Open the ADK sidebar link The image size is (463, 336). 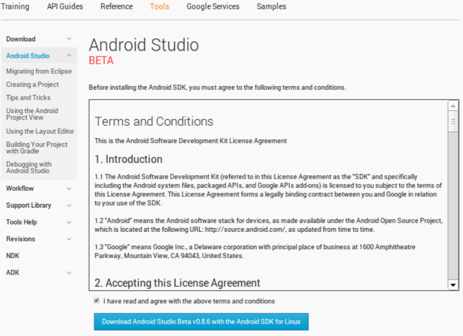13,273
